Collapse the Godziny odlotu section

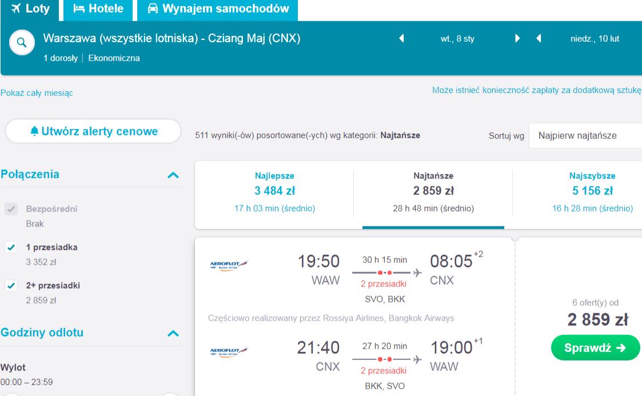point(173,333)
